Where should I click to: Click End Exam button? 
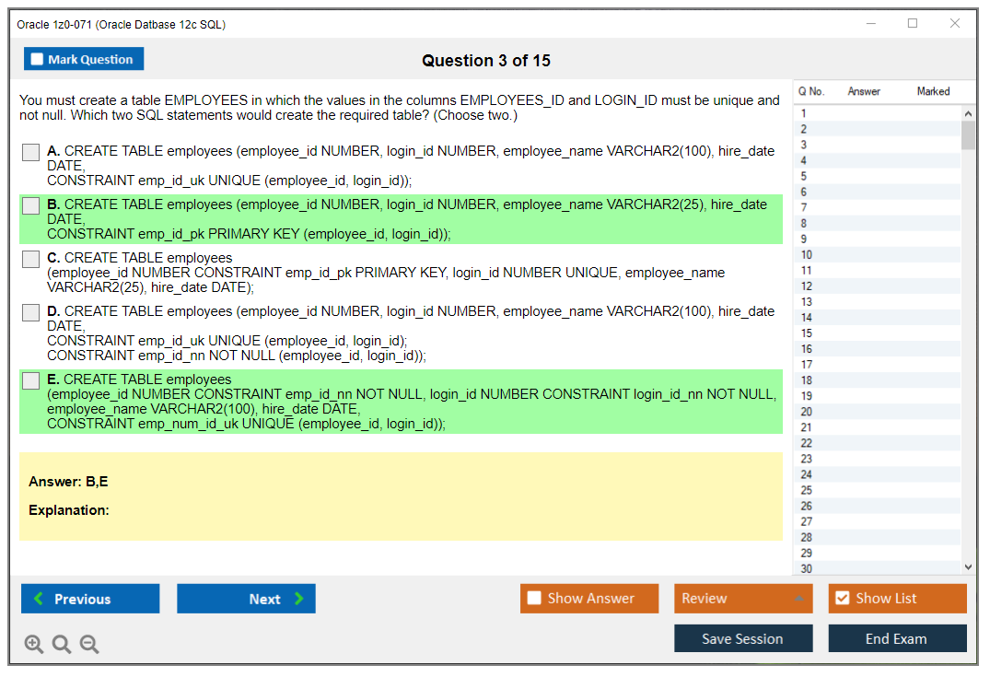(896, 639)
